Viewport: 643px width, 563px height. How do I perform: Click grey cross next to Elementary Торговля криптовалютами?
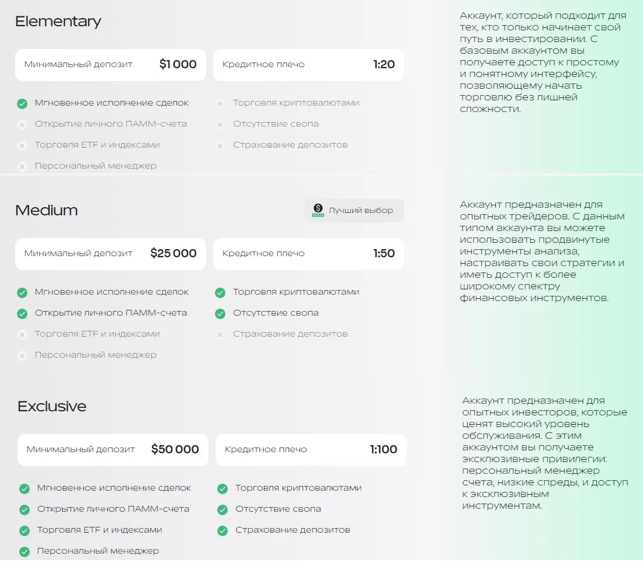[x=220, y=104]
